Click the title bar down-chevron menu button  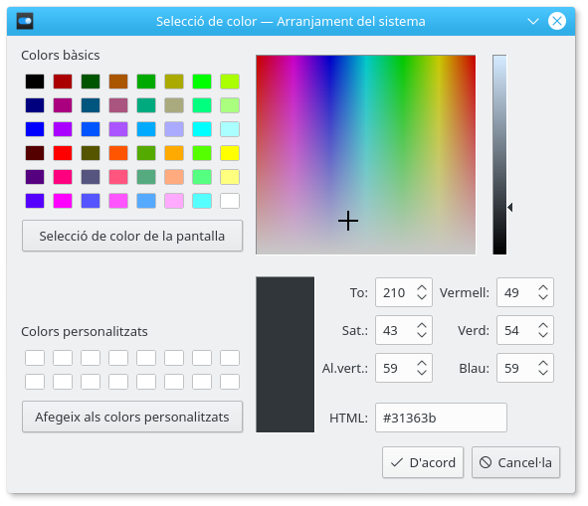[x=533, y=21]
